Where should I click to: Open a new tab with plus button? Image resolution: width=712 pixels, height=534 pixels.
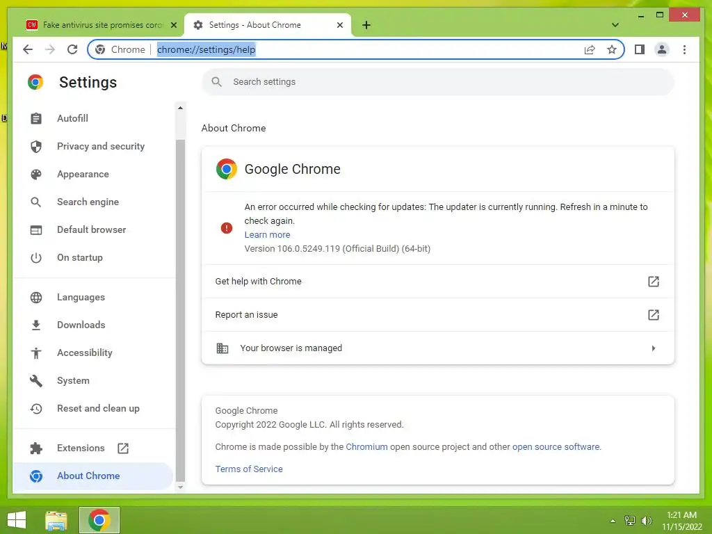point(366,25)
